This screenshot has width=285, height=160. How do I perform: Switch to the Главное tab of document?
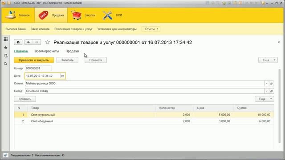pos(21,51)
